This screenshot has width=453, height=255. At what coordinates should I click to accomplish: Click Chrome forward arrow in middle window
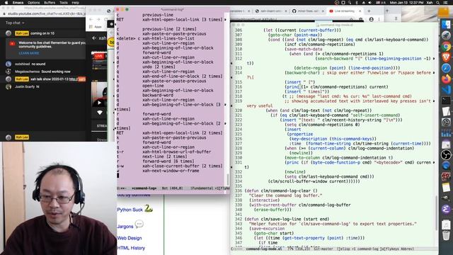pos(98,19)
